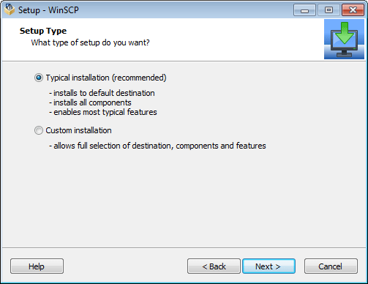Click the 'Typical installation (recommended)' label

(106, 78)
